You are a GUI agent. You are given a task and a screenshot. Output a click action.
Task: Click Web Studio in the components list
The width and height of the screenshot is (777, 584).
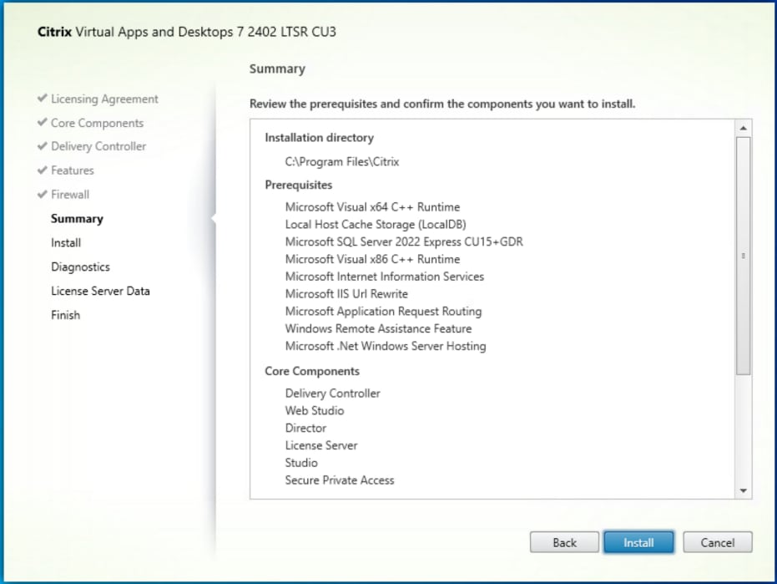click(315, 411)
